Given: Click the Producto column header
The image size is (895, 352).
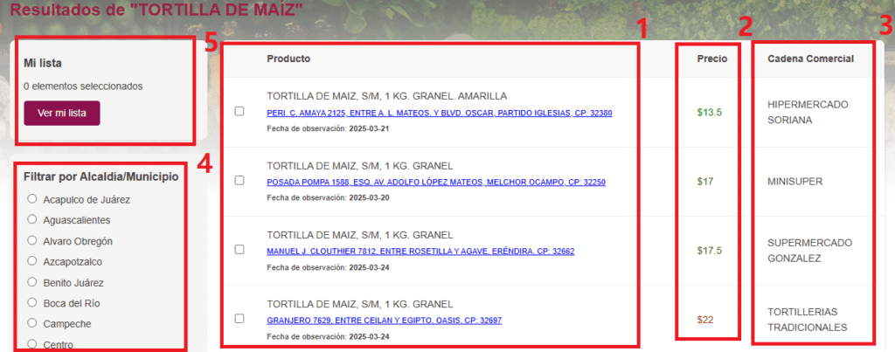Looking at the screenshot, I should [x=288, y=59].
